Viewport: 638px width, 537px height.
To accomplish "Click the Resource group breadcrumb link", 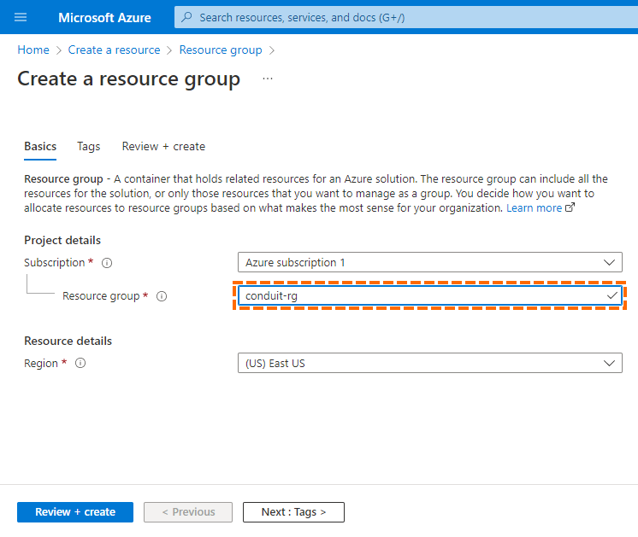I will (221, 50).
